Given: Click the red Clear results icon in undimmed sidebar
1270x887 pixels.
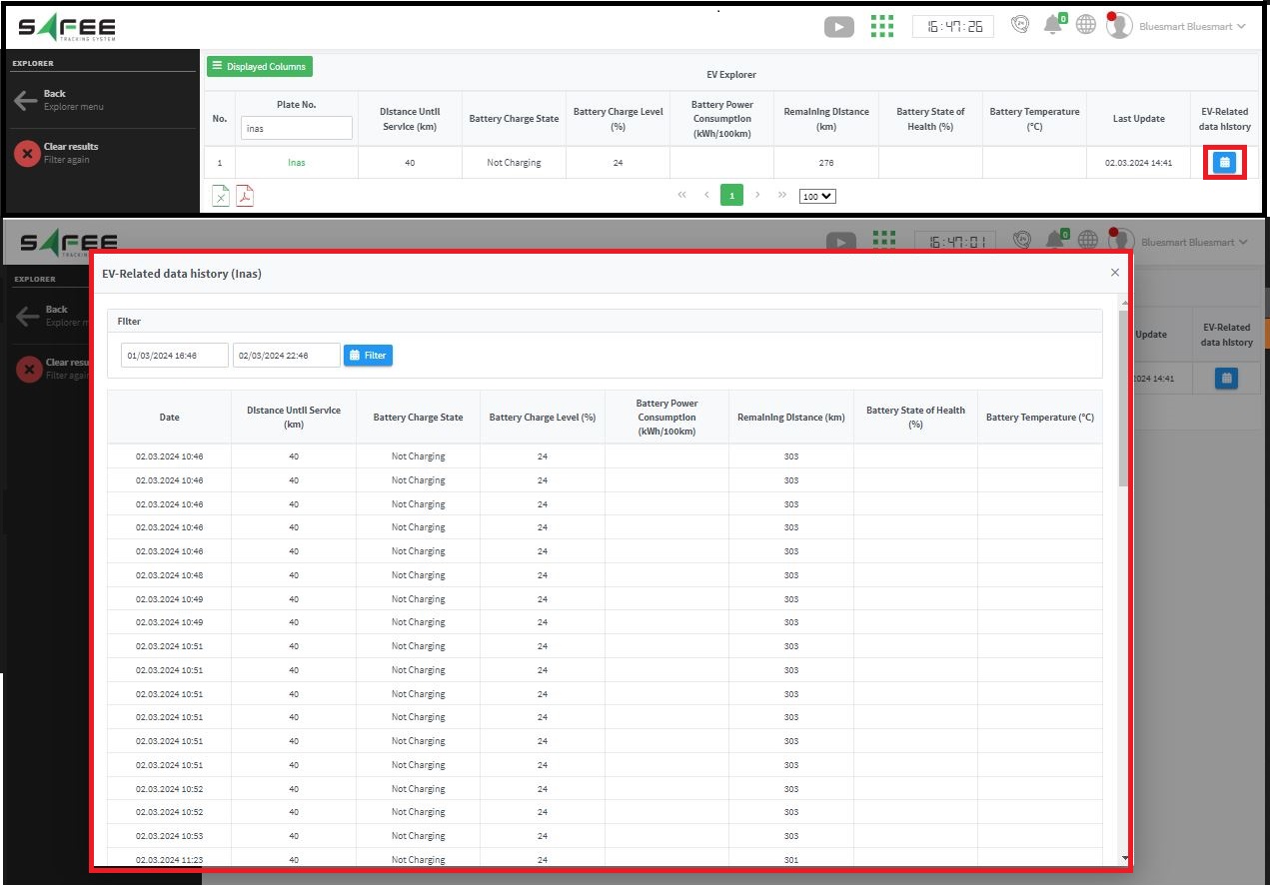Looking at the screenshot, I should tap(26, 153).
